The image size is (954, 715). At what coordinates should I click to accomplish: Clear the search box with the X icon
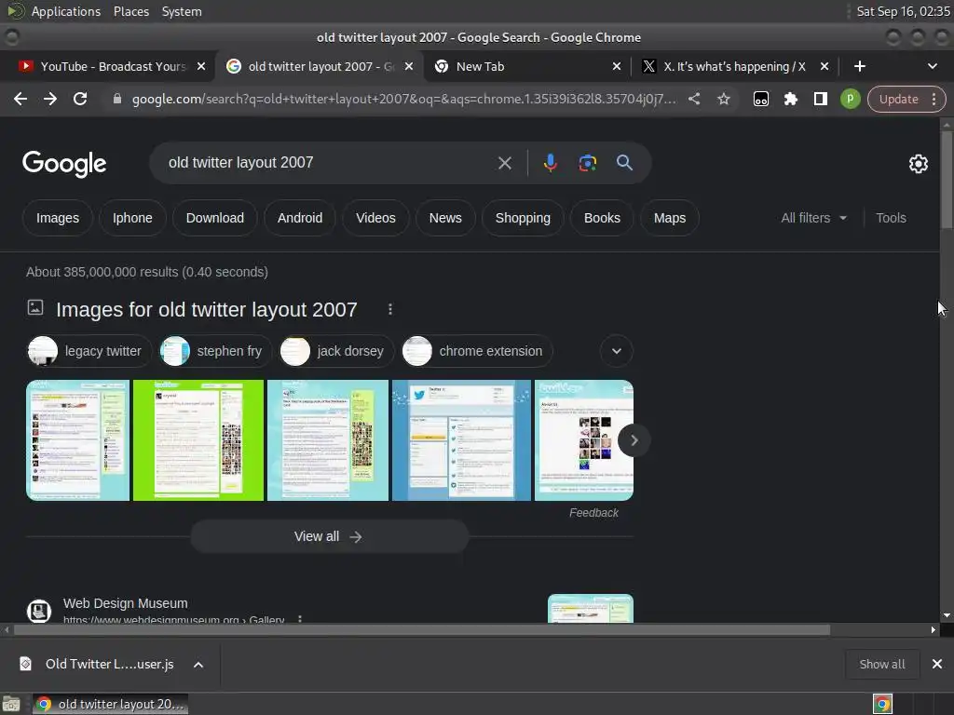pos(504,163)
